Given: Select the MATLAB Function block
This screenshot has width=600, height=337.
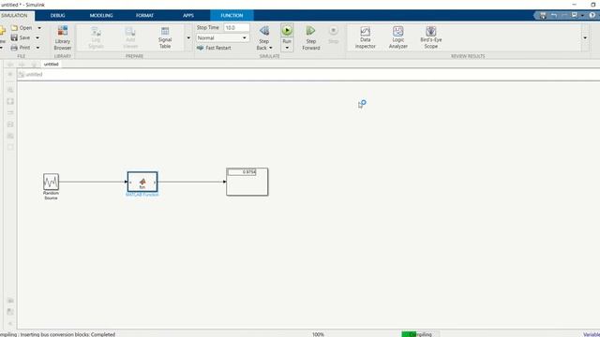Looking at the screenshot, I should 142,182.
